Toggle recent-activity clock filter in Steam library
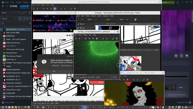This screenshot has height=109, width=193. click(27, 19)
